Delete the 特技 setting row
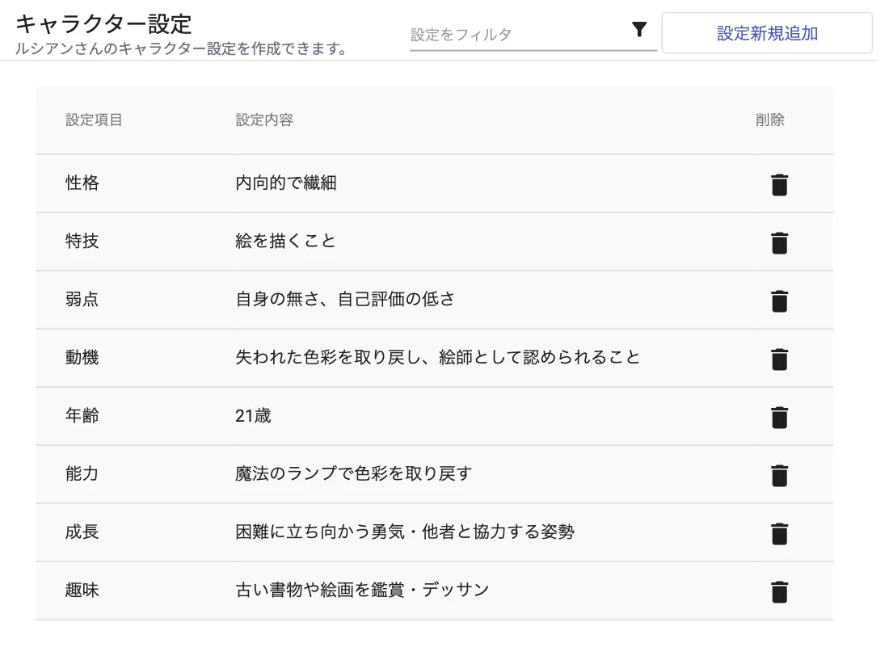This screenshot has width=893, height=660. click(x=779, y=242)
